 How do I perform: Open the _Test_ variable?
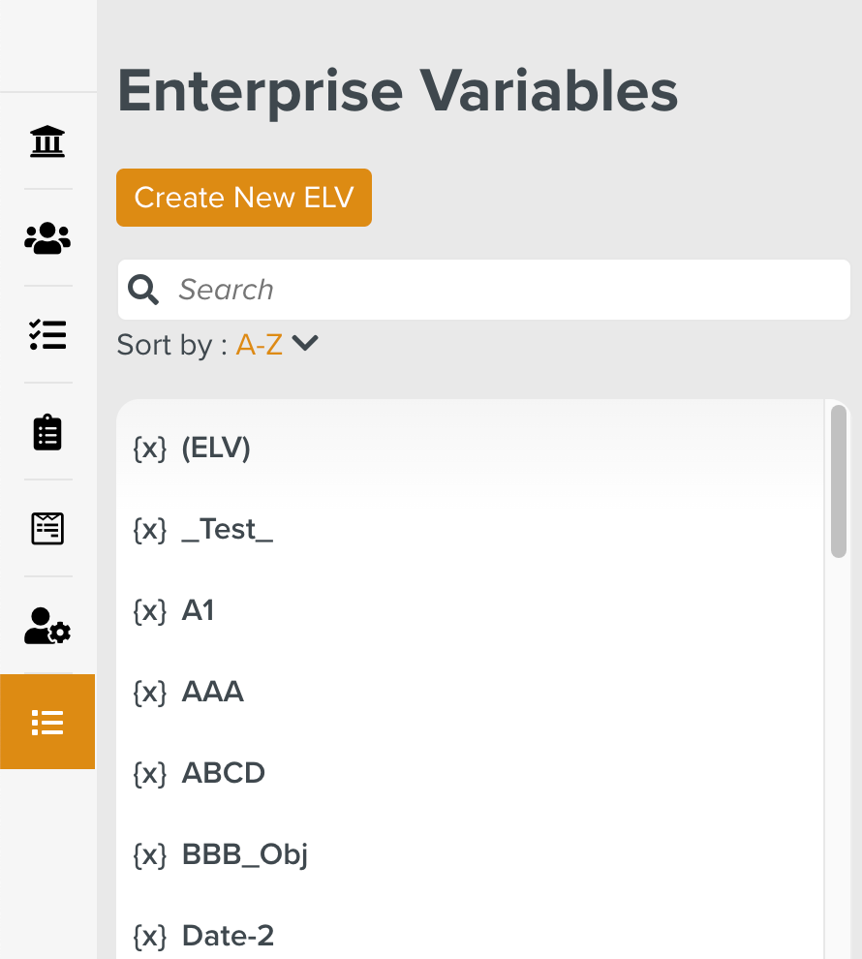pos(228,530)
